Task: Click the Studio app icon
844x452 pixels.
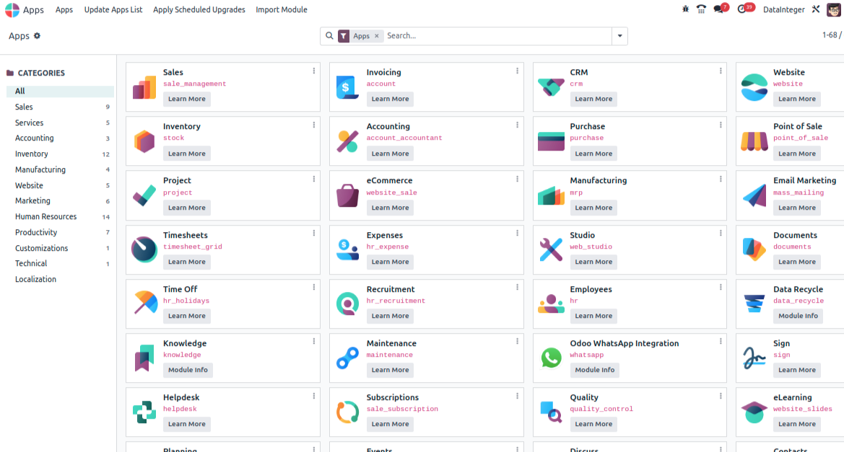Action: pyautogui.click(x=551, y=246)
